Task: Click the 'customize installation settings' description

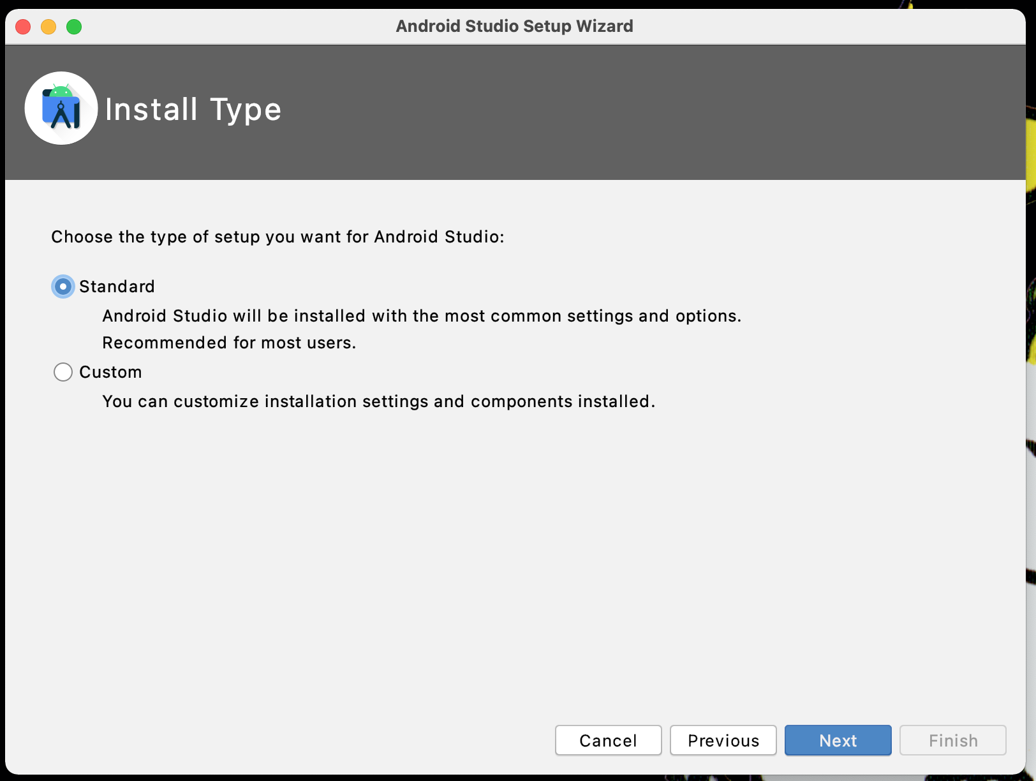Action: coord(378,401)
